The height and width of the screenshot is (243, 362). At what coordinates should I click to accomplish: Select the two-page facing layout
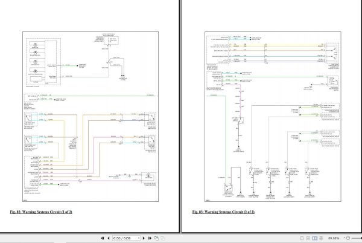[314, 238]
